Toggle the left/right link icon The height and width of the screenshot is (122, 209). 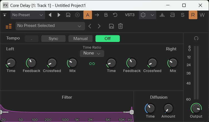92,64
